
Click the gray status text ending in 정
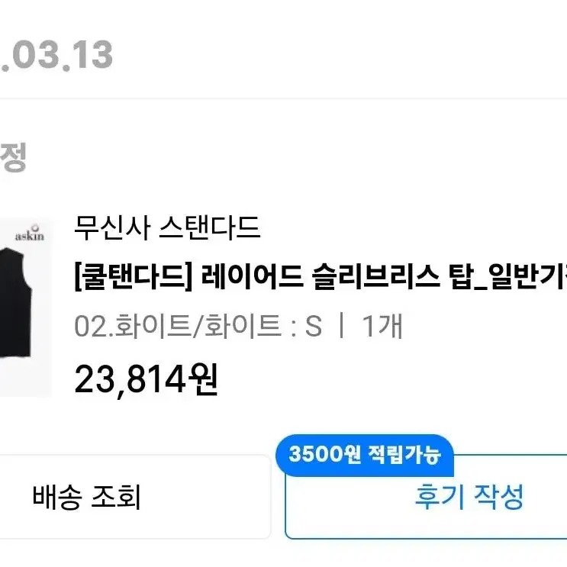click(14, 157)
